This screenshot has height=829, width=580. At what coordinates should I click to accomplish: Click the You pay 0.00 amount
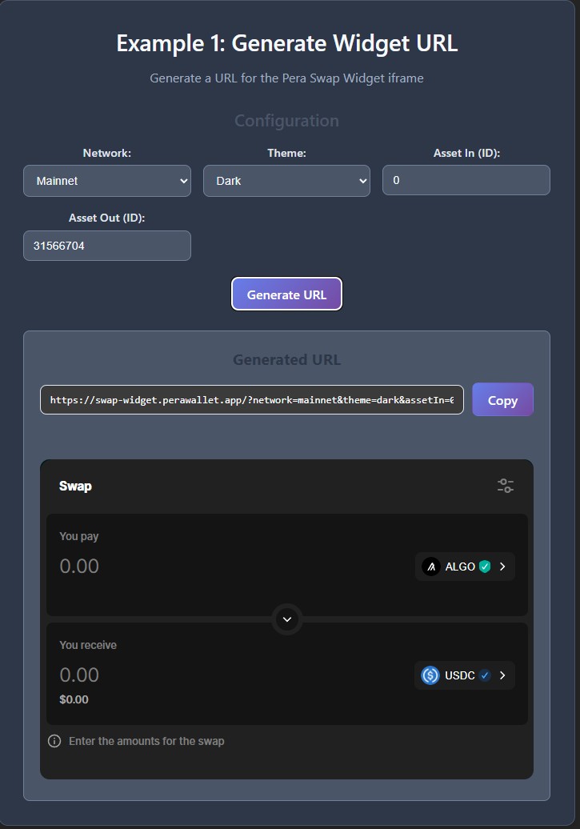click(x=79, y=567)
